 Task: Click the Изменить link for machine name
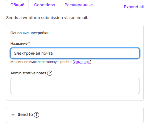click(x=82, y=62)
